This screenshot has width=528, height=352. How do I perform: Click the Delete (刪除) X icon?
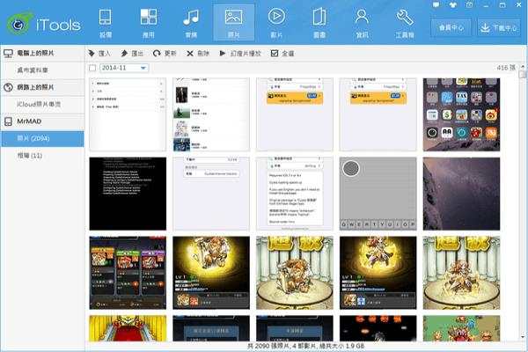tap(190, 53)
